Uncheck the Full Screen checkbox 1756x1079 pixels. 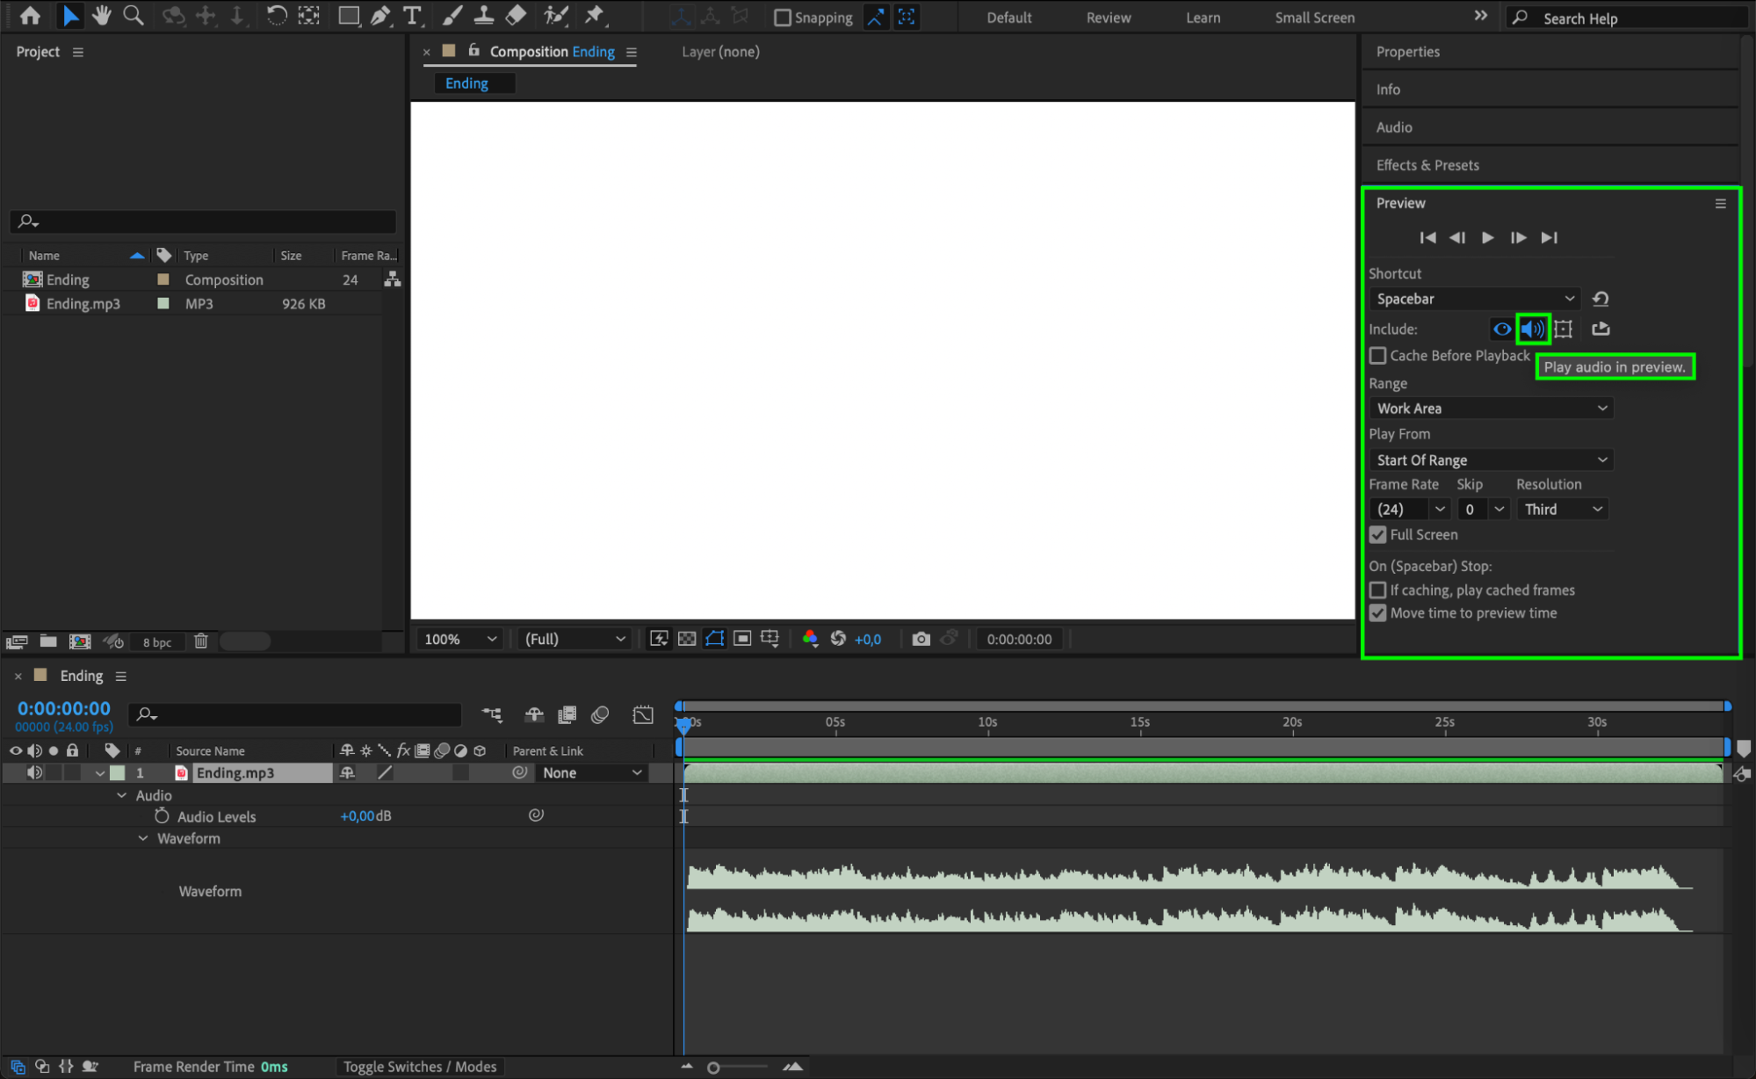click(x=1377, y=534)
